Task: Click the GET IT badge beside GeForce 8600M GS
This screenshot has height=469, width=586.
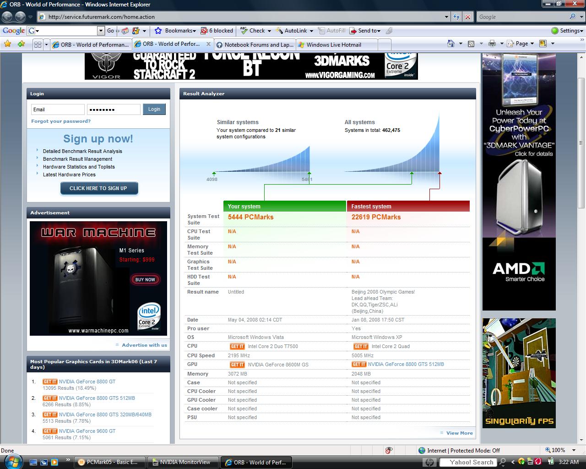Action: 237,365
